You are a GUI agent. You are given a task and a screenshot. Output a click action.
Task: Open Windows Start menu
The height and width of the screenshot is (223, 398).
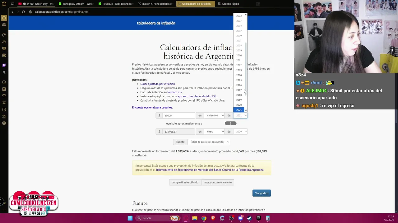[130, 218]
